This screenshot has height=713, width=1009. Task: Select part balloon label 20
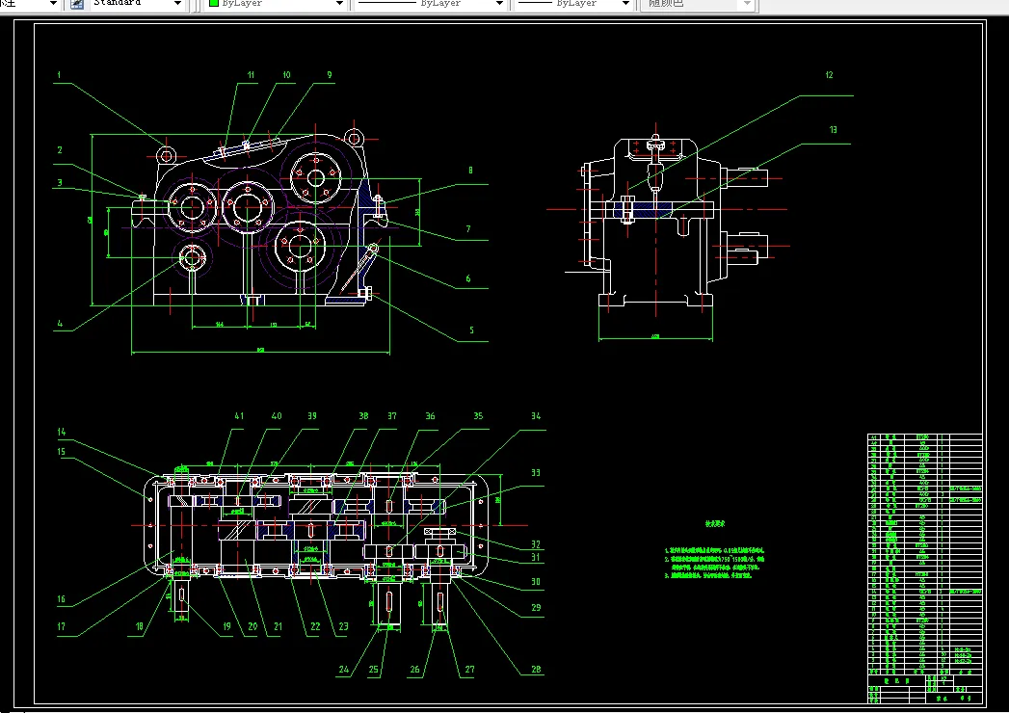click(252, 626)
